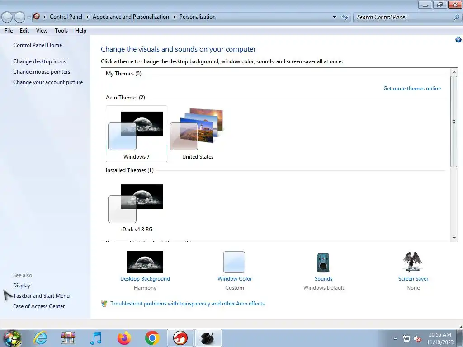Image resolution: width=463 pixels, height=347 pixels.
Task: Click the theme list scroll up arrow
Action: tap(454, 72)
